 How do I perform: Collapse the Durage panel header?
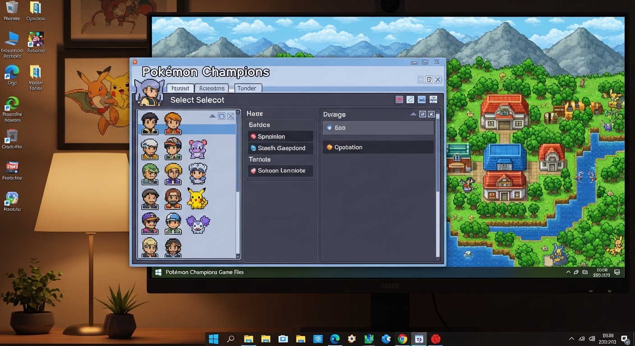414,114
